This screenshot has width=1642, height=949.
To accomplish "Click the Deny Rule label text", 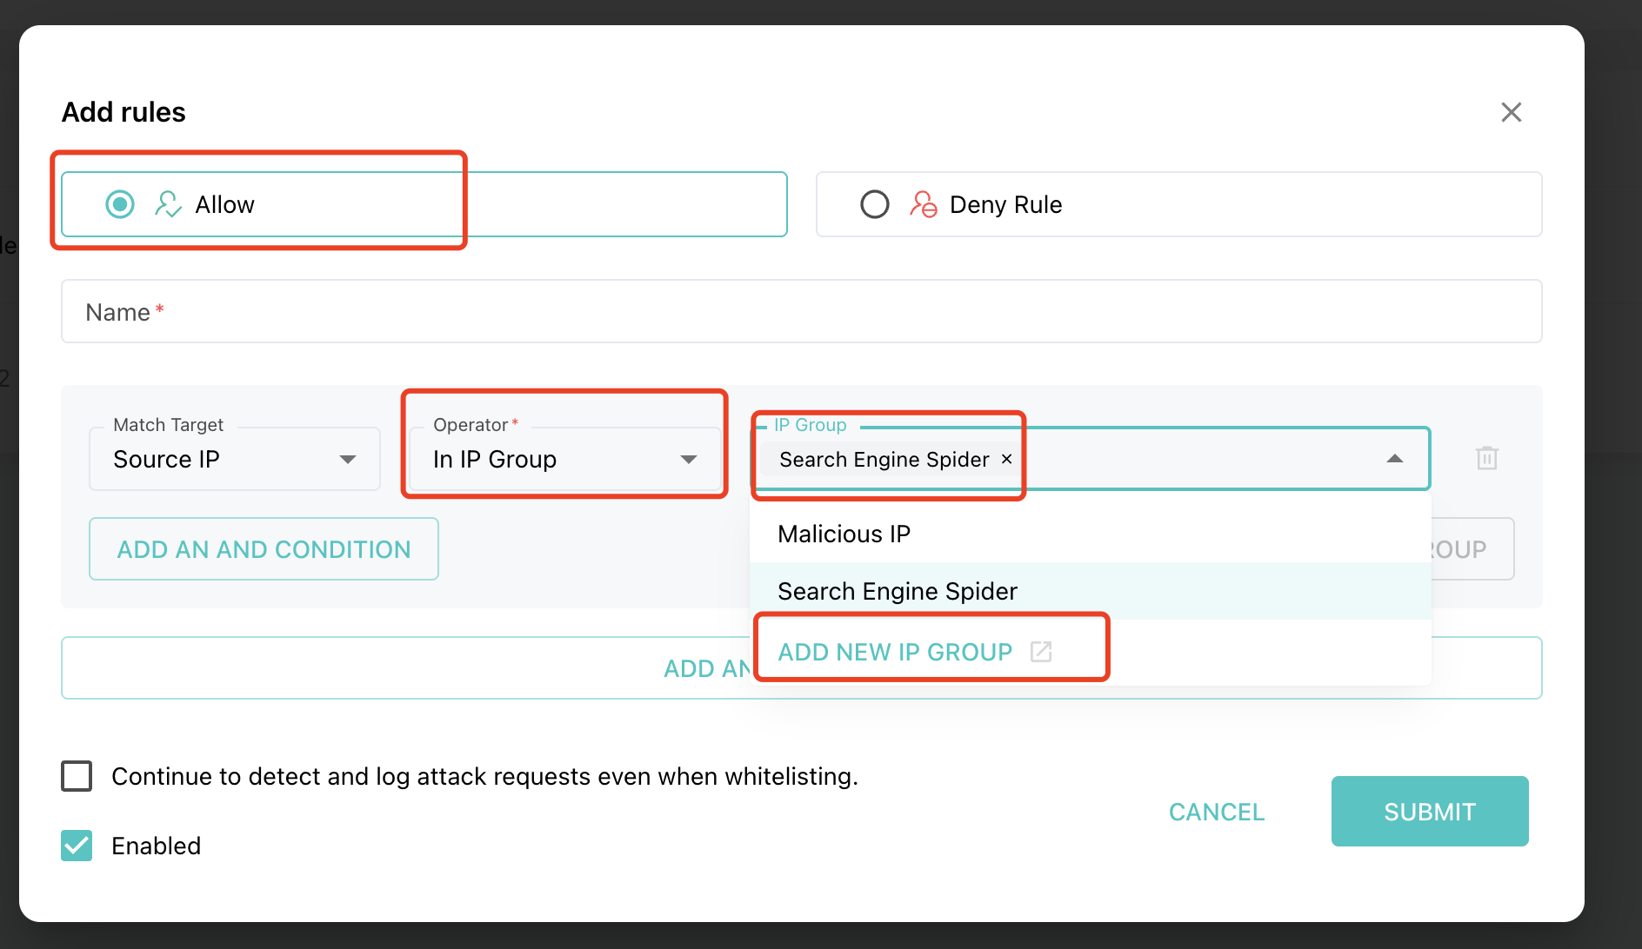I will tap(1005, 204).
